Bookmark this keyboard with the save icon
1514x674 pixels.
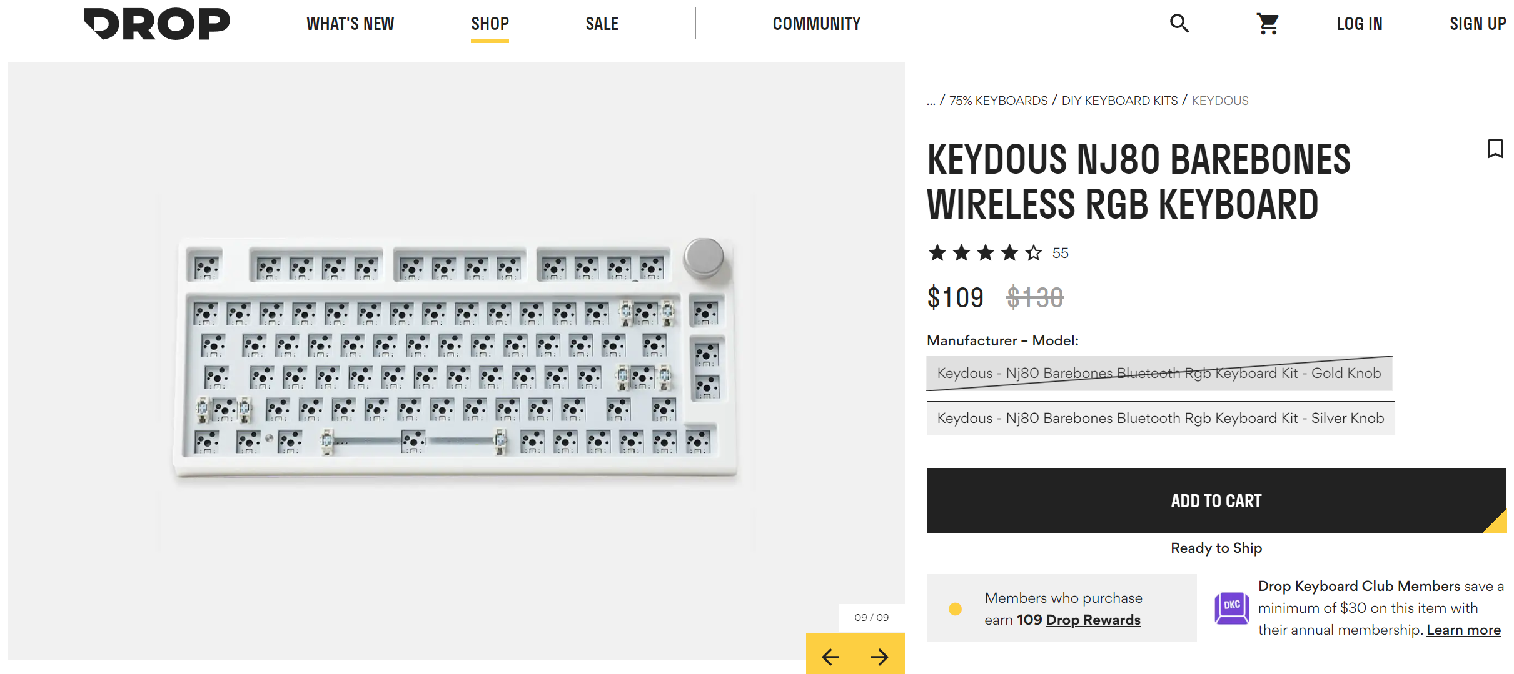pyautogui.click(x=1495, y=149)
